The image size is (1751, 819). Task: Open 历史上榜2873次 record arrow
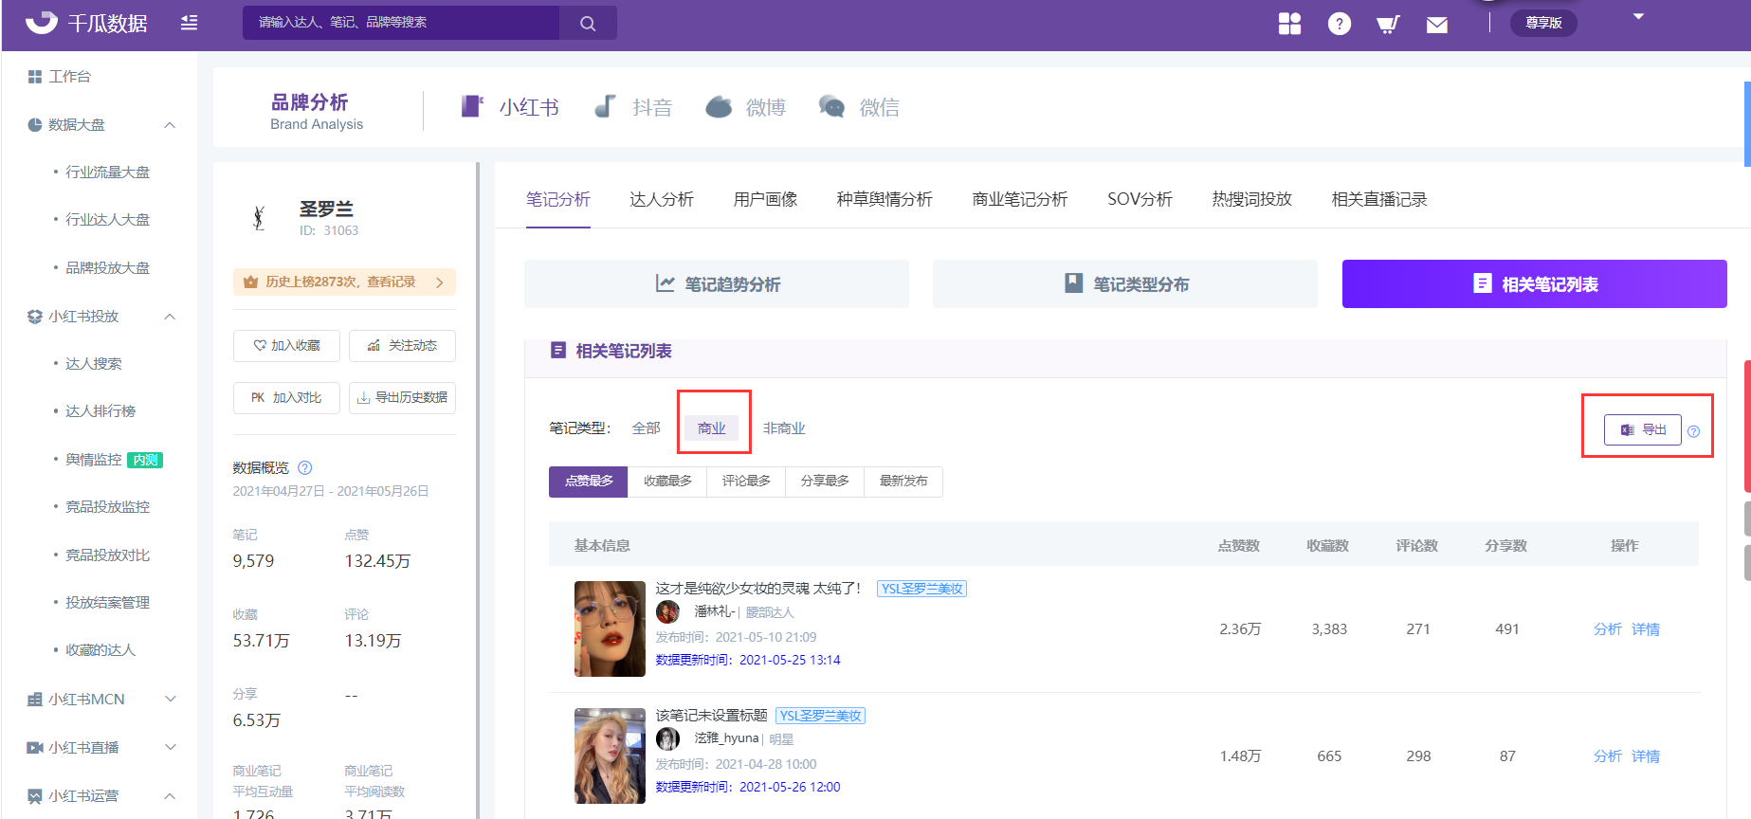[x=440, y=282]
